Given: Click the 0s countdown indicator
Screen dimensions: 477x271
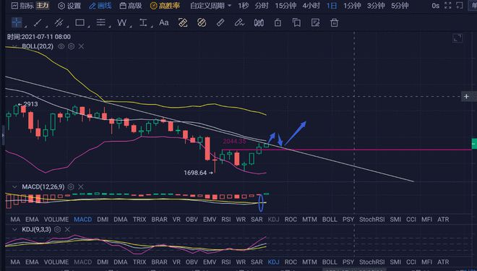Looking at the screenshot, I should coord(435,6).
